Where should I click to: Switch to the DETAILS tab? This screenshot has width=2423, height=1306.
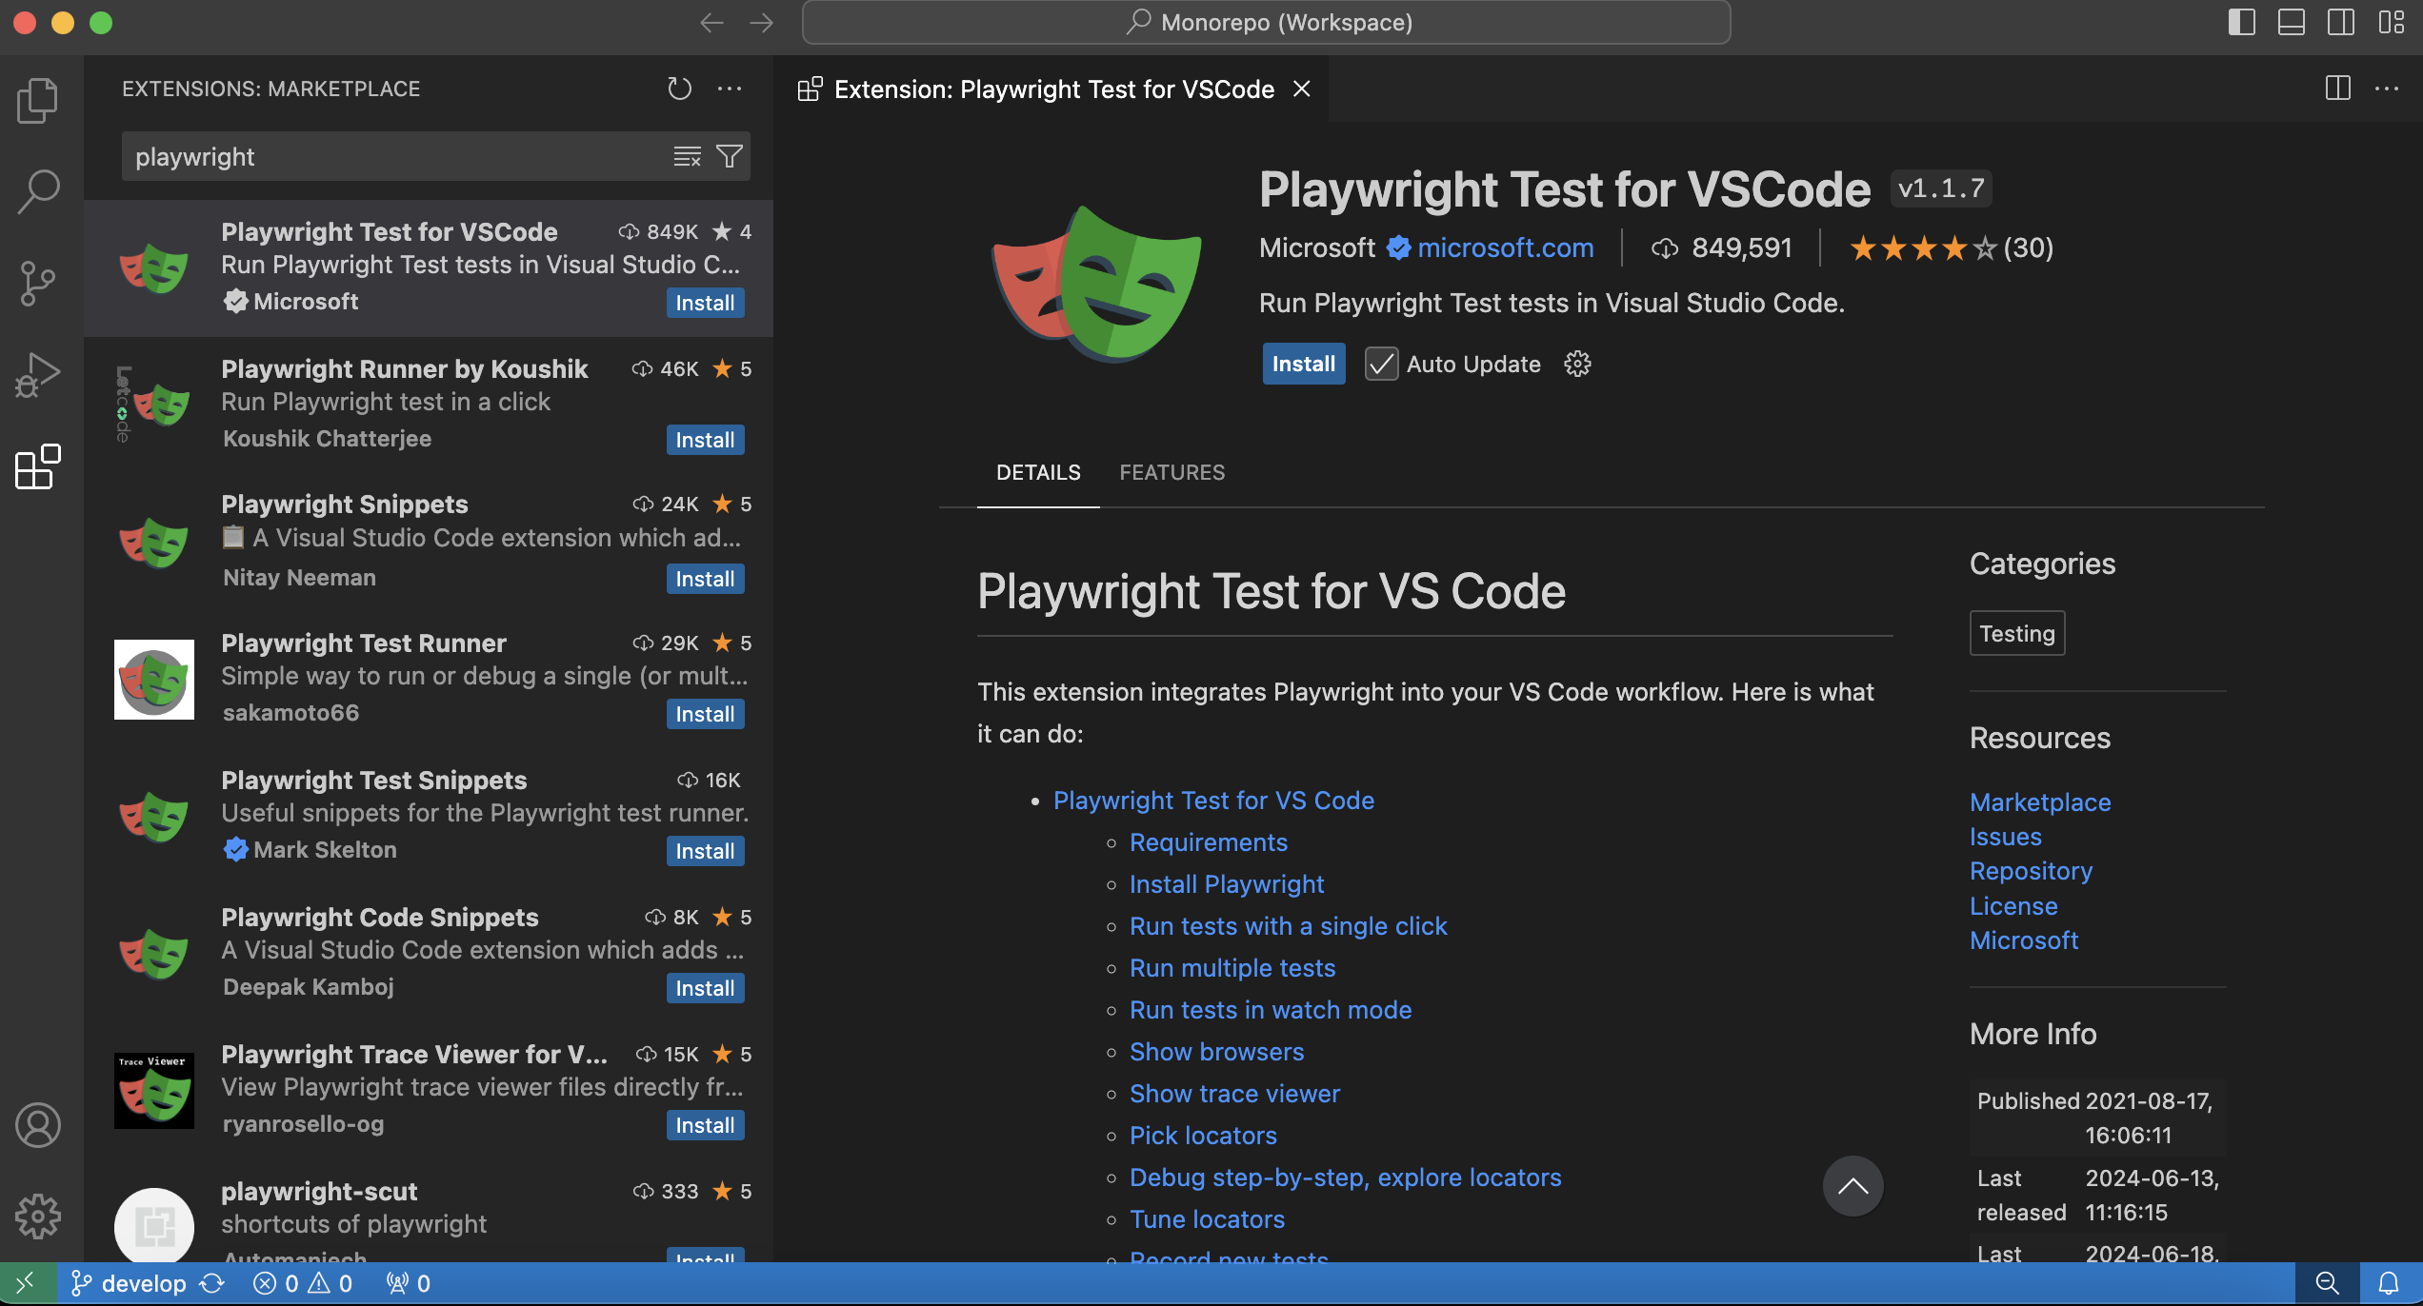coord(1038,472)
